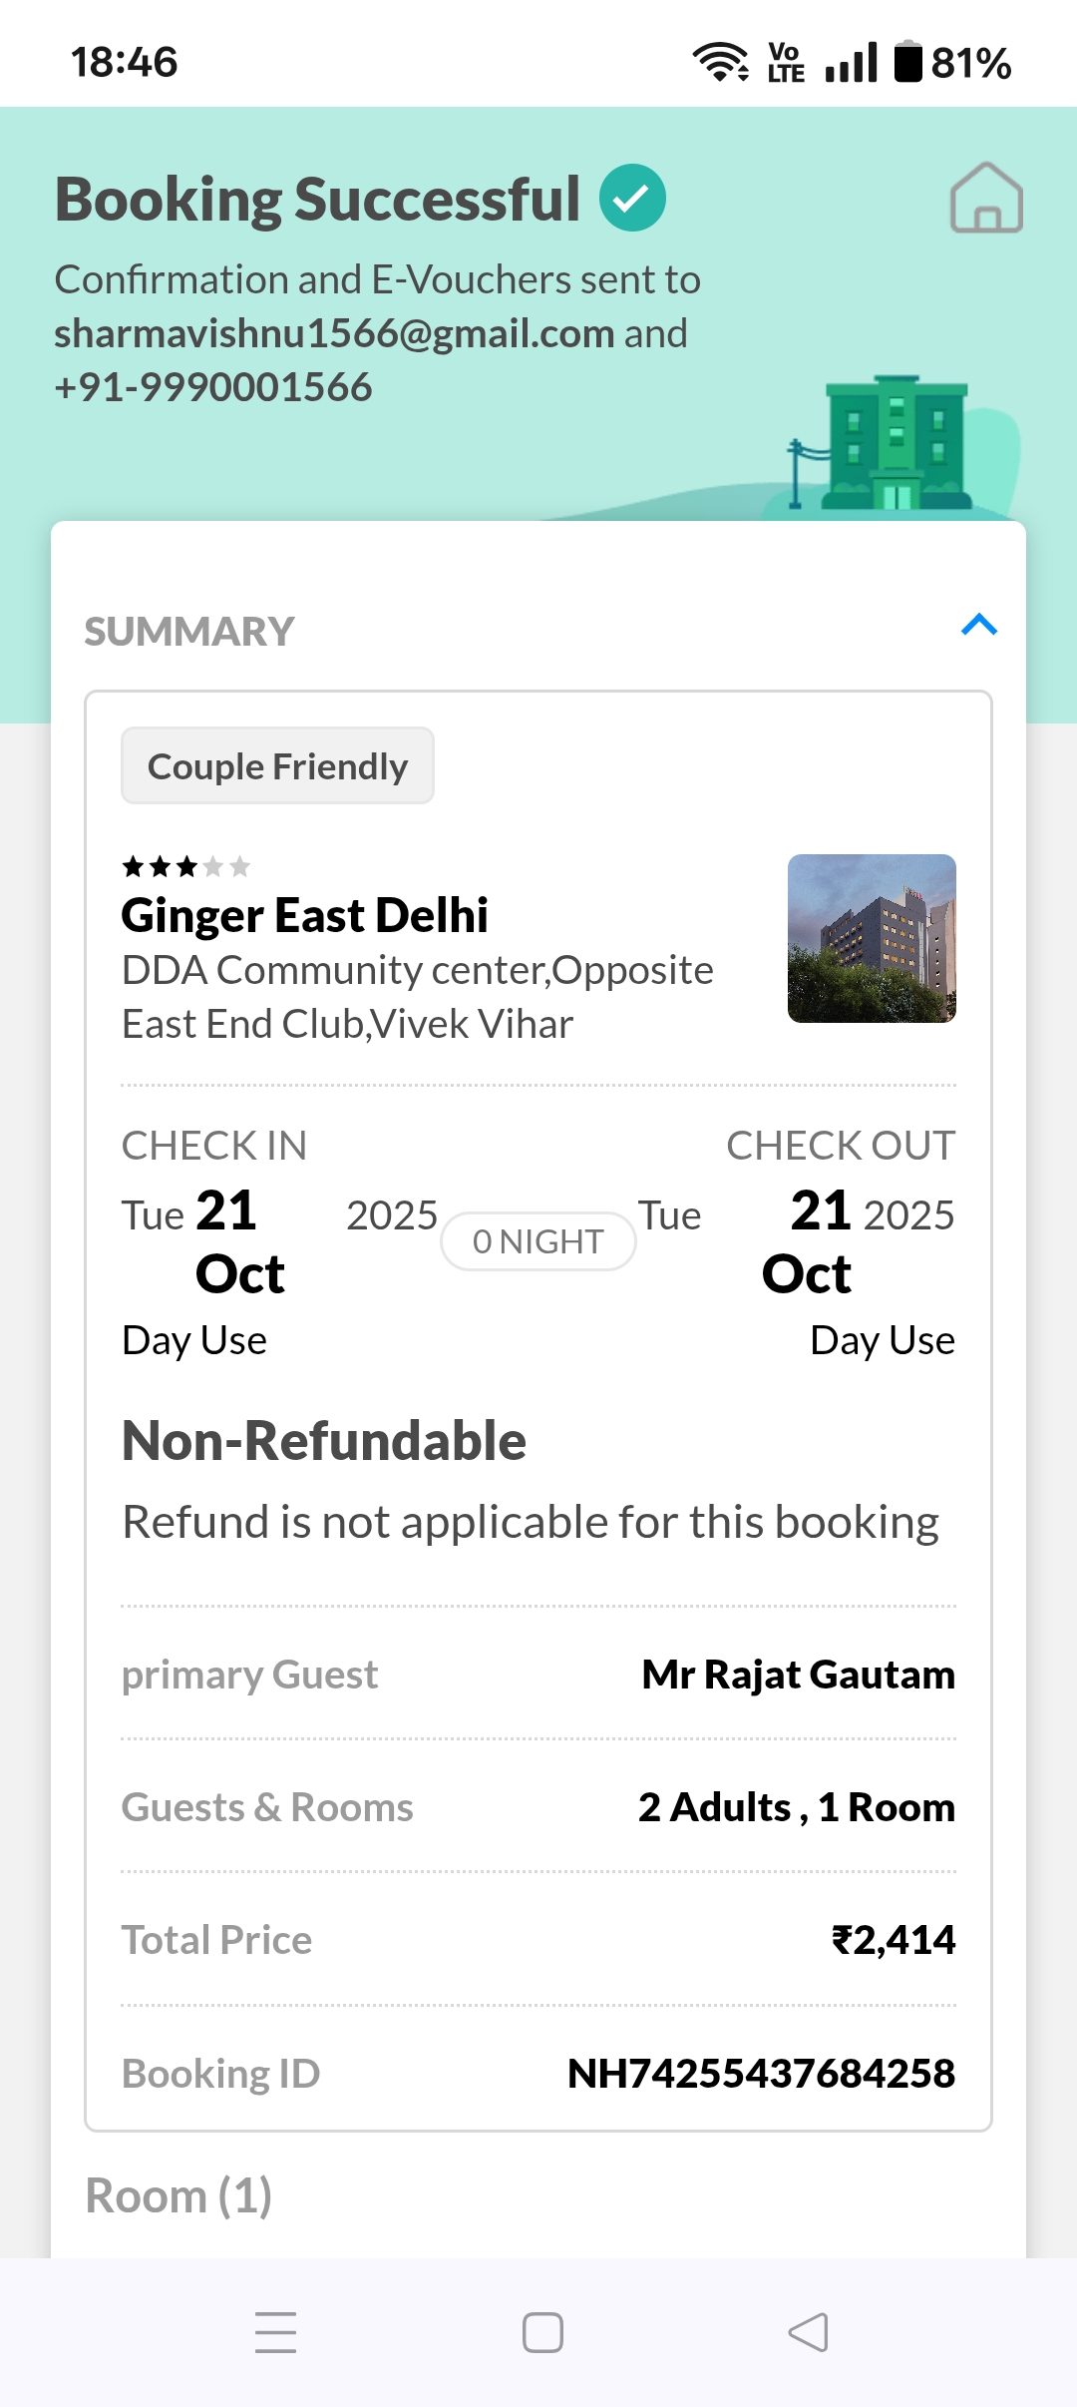
Task: Tap the Wi-Fi status bar icon
Action: pyautogui.click(x=720, y=62)
